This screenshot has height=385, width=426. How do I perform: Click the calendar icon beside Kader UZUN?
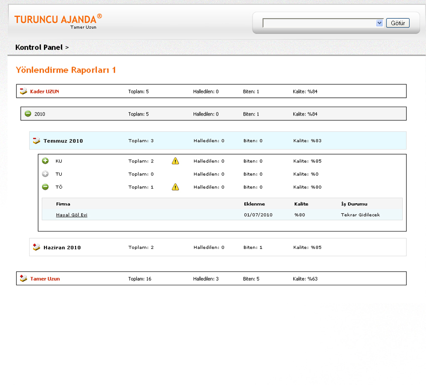pos(23,91)
